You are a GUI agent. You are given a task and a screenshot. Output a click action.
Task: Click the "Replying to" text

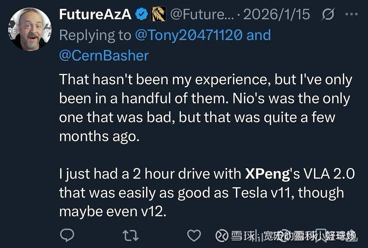tap(95, 35)
